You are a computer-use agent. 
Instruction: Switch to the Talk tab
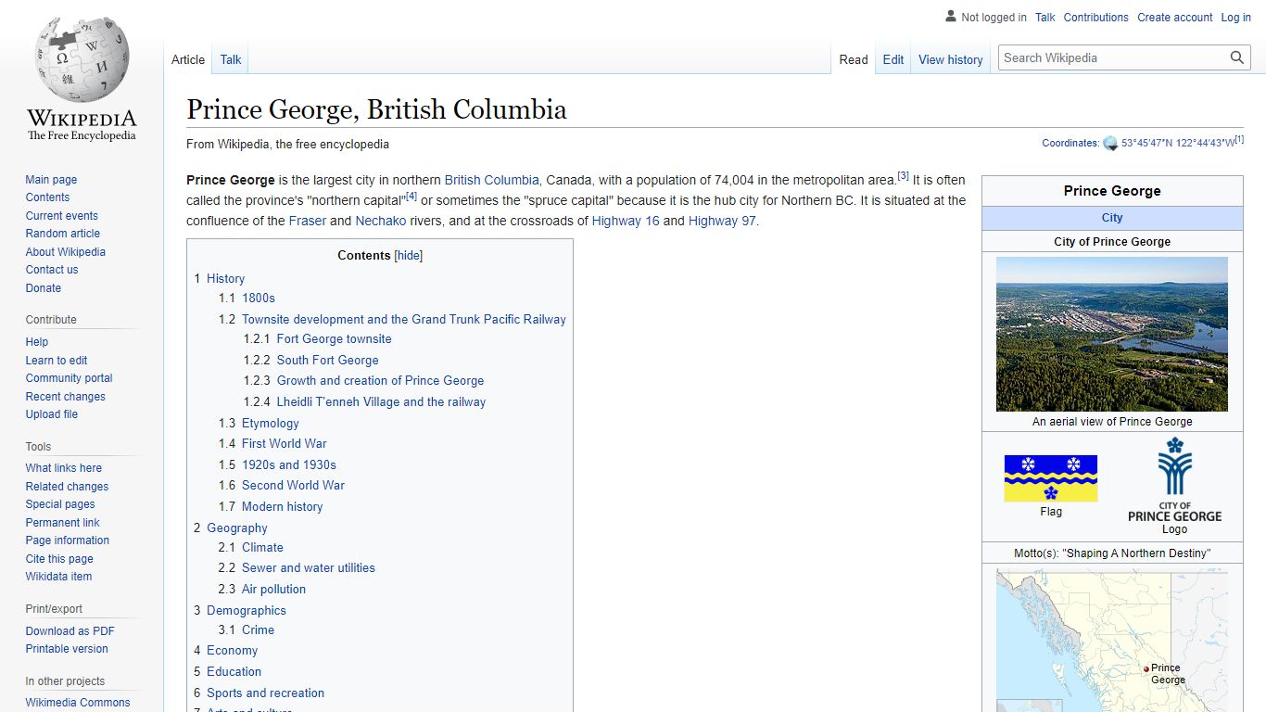(x=231, y=59)
